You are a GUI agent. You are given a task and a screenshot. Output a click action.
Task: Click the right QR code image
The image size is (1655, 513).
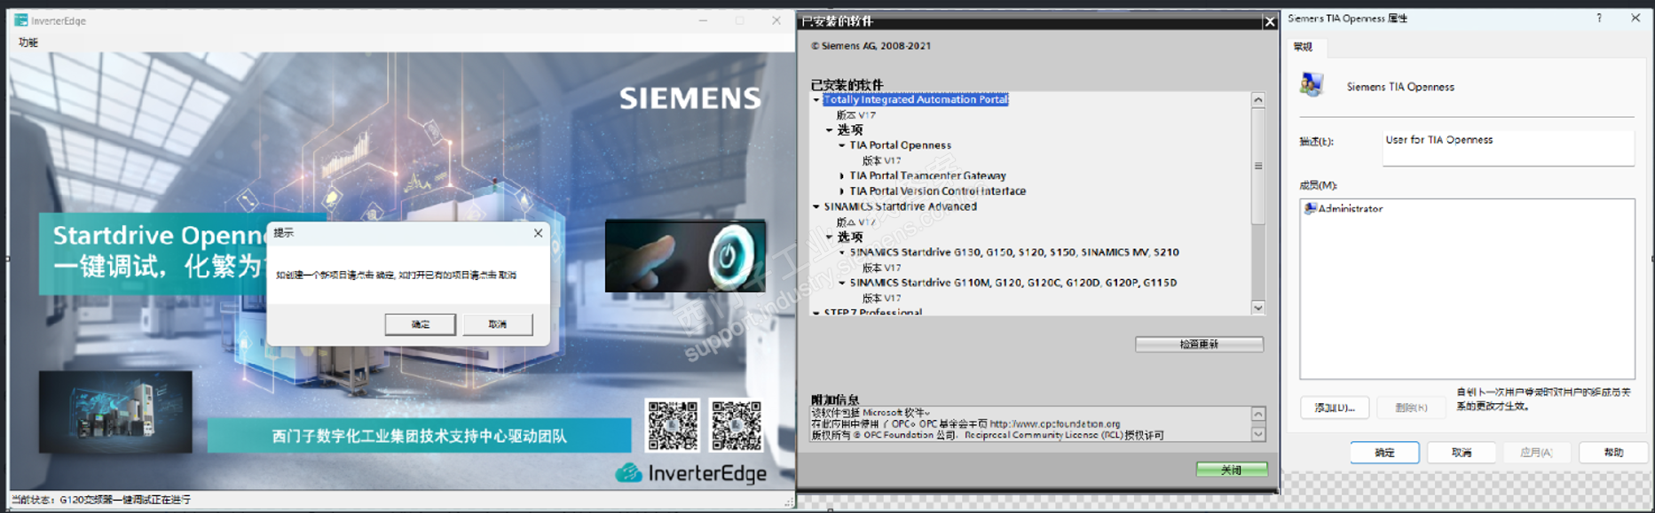pyautogui.click(x=736, y=425)
